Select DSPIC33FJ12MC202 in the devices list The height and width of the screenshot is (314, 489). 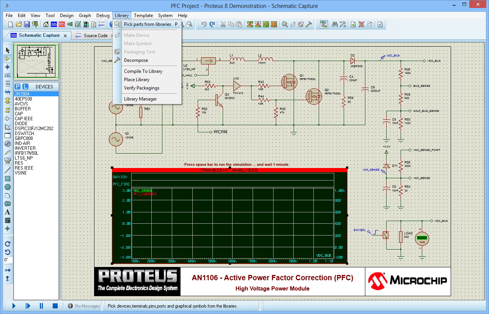click(x=36, y=128)
